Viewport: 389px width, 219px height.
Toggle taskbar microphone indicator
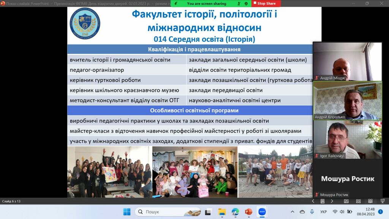pyautogui.click(x=312, y=212)
